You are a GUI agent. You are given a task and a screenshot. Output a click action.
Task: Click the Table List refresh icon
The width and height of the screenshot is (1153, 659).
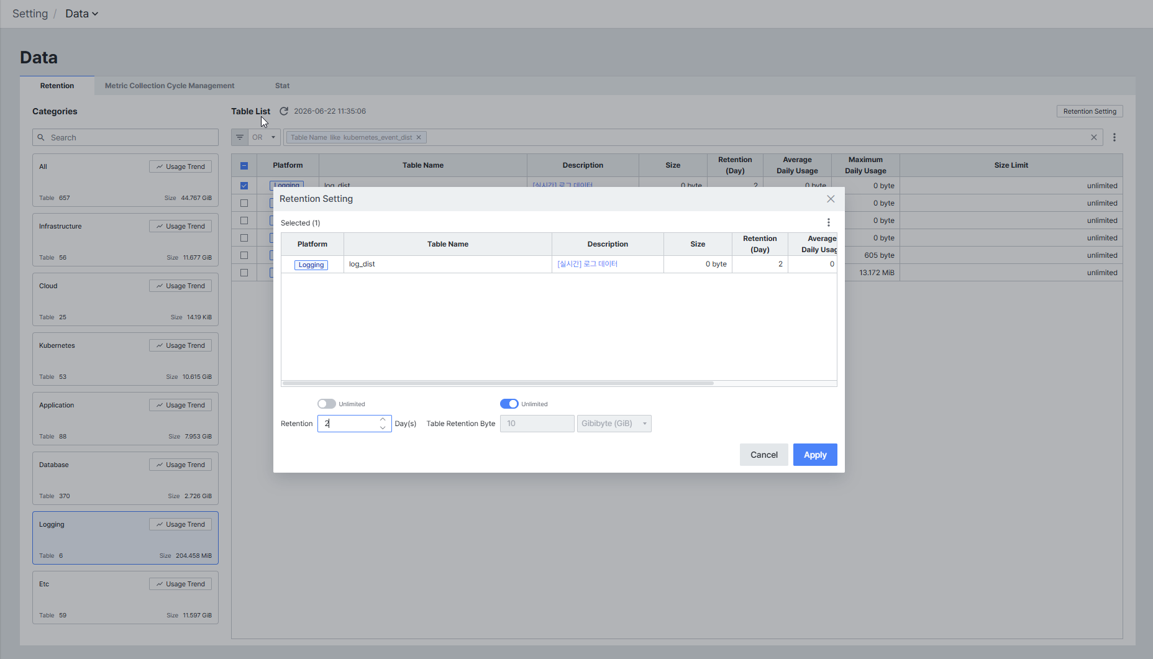(284, 111)
